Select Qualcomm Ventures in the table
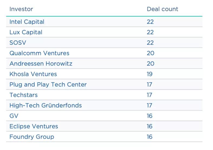This screenshot has width=213, height=150. coord(39,53)
